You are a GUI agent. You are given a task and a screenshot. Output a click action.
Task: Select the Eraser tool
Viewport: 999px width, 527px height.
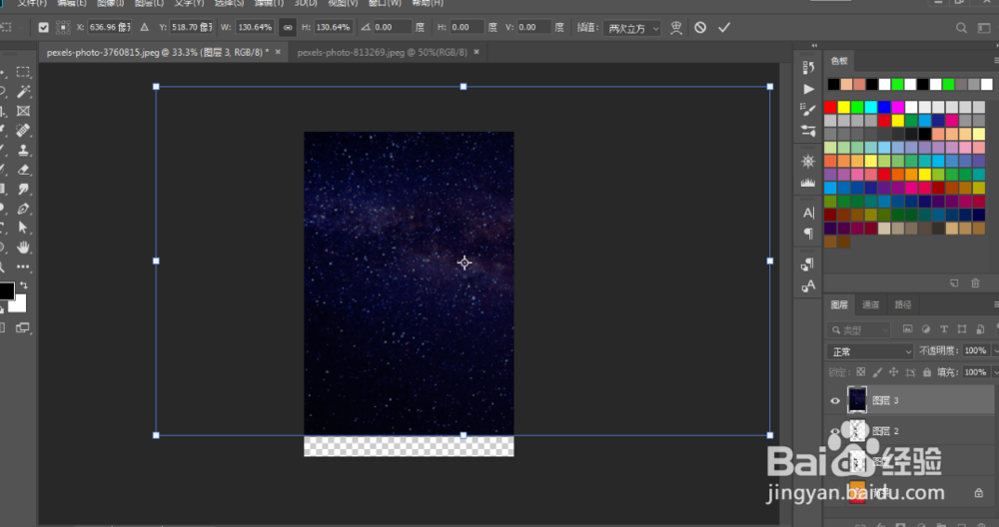[x=23, y=170]
